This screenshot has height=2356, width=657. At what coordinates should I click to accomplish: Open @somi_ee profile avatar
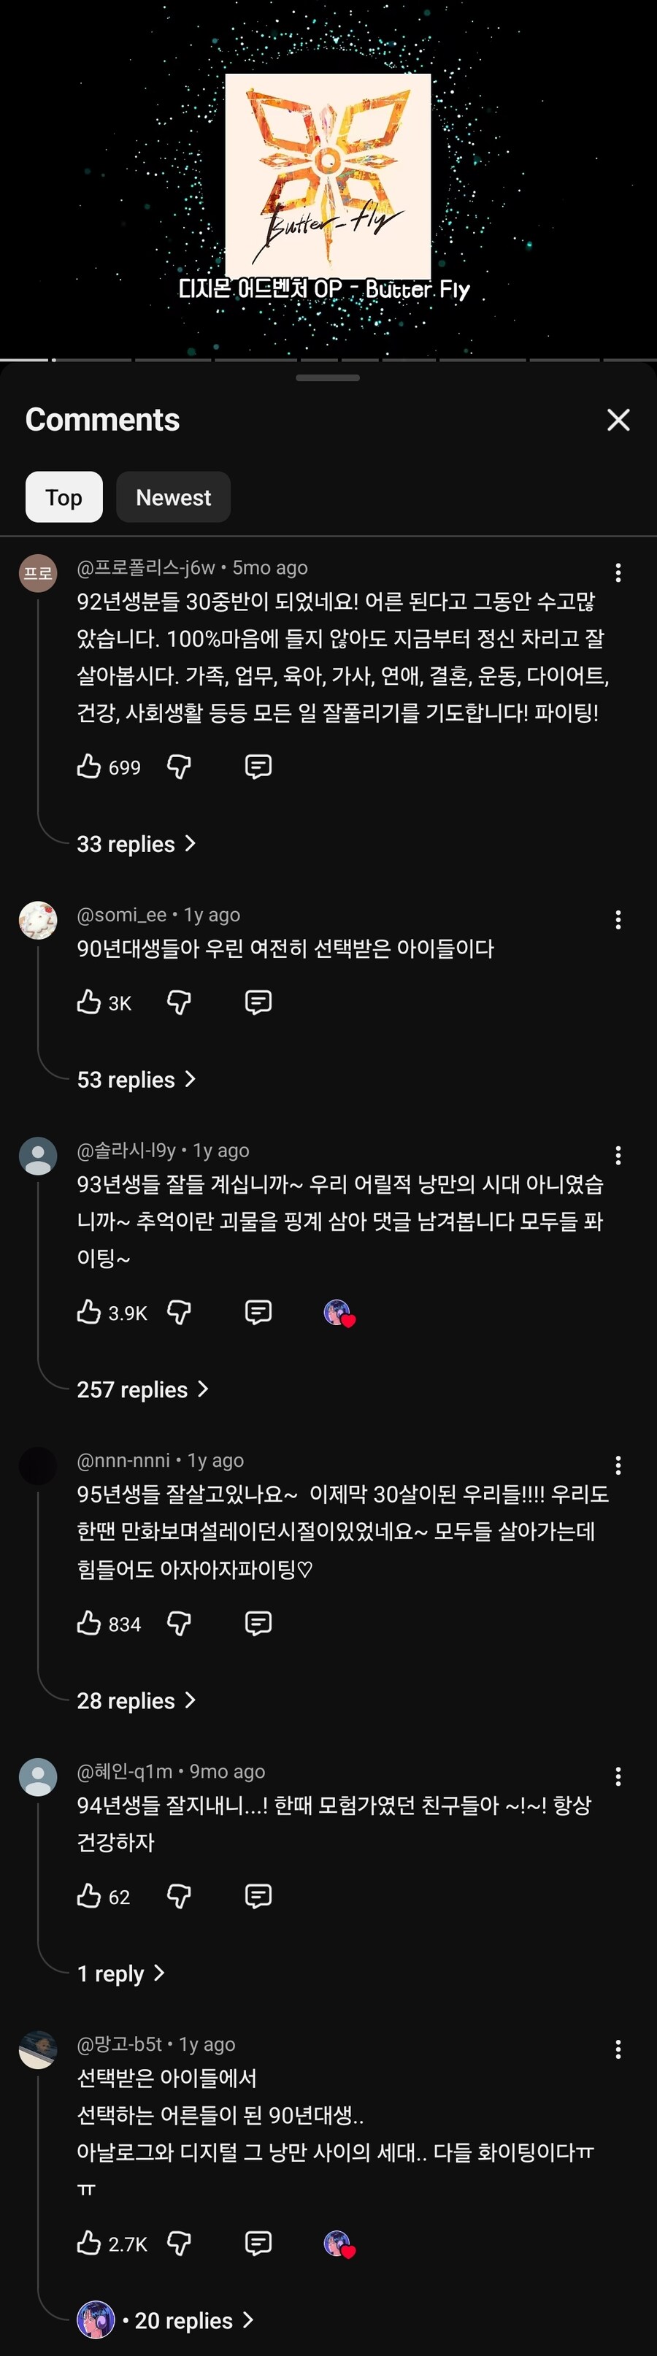point(39,920)
